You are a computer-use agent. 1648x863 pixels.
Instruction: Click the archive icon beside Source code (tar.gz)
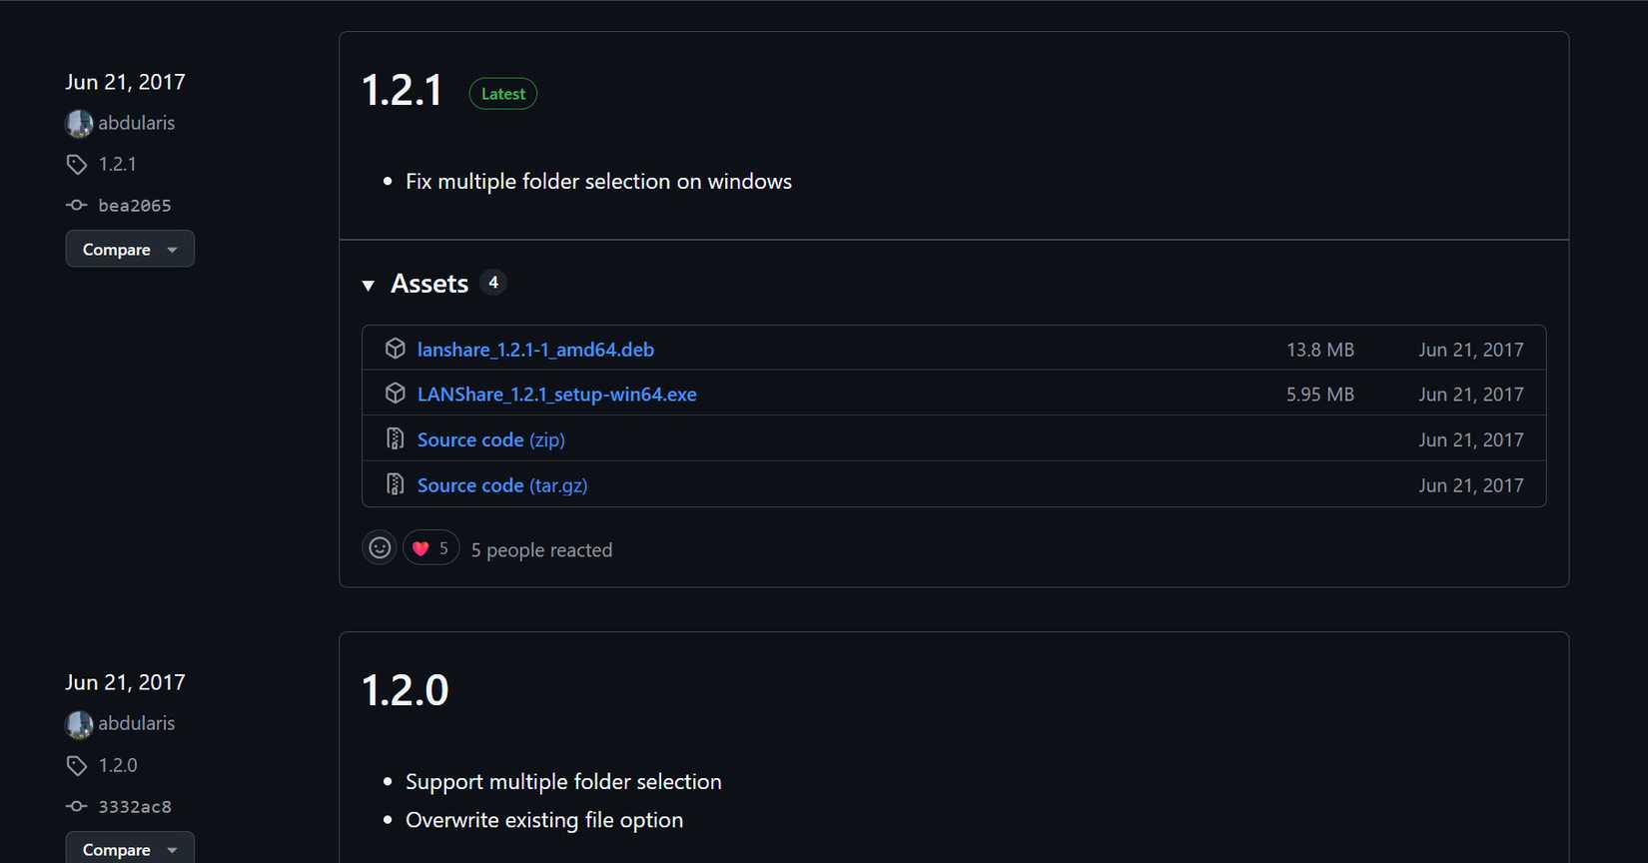396,483
